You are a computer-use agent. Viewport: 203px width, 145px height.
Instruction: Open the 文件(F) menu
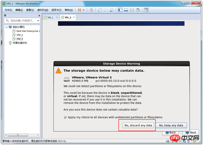pyautogui.click(x=8, y=10)
